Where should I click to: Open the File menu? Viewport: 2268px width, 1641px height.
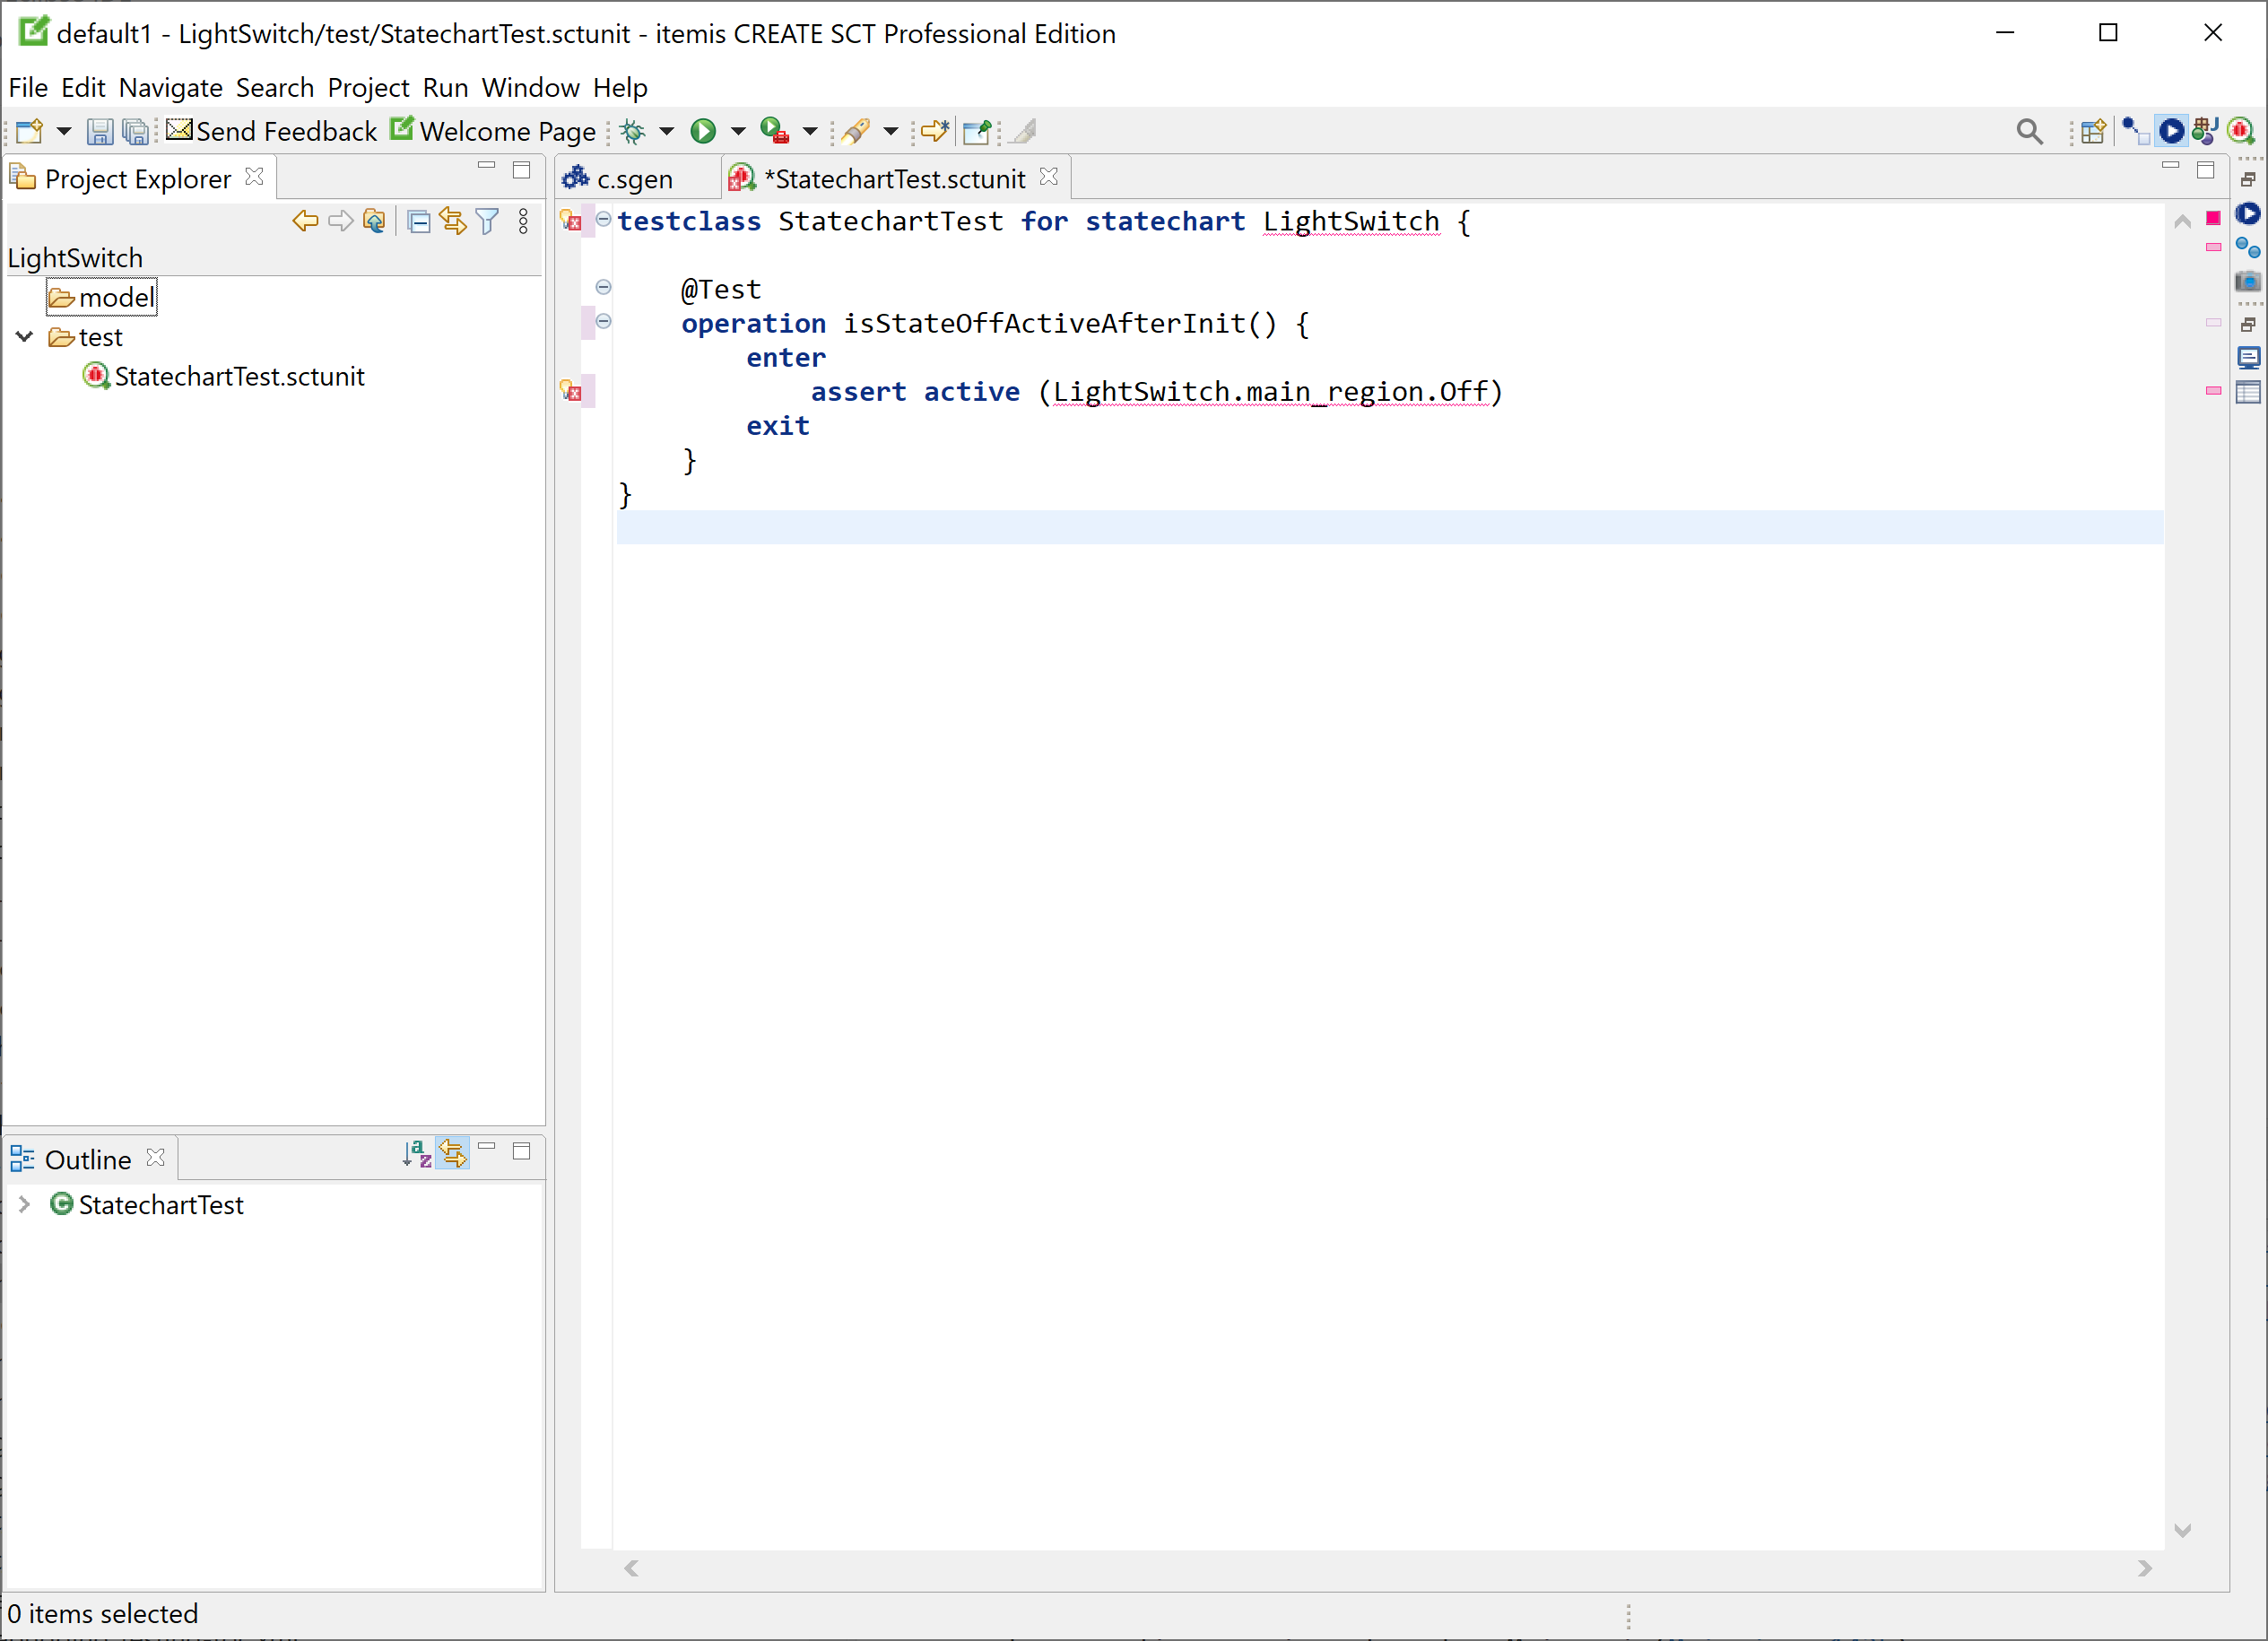click(24, 86)
